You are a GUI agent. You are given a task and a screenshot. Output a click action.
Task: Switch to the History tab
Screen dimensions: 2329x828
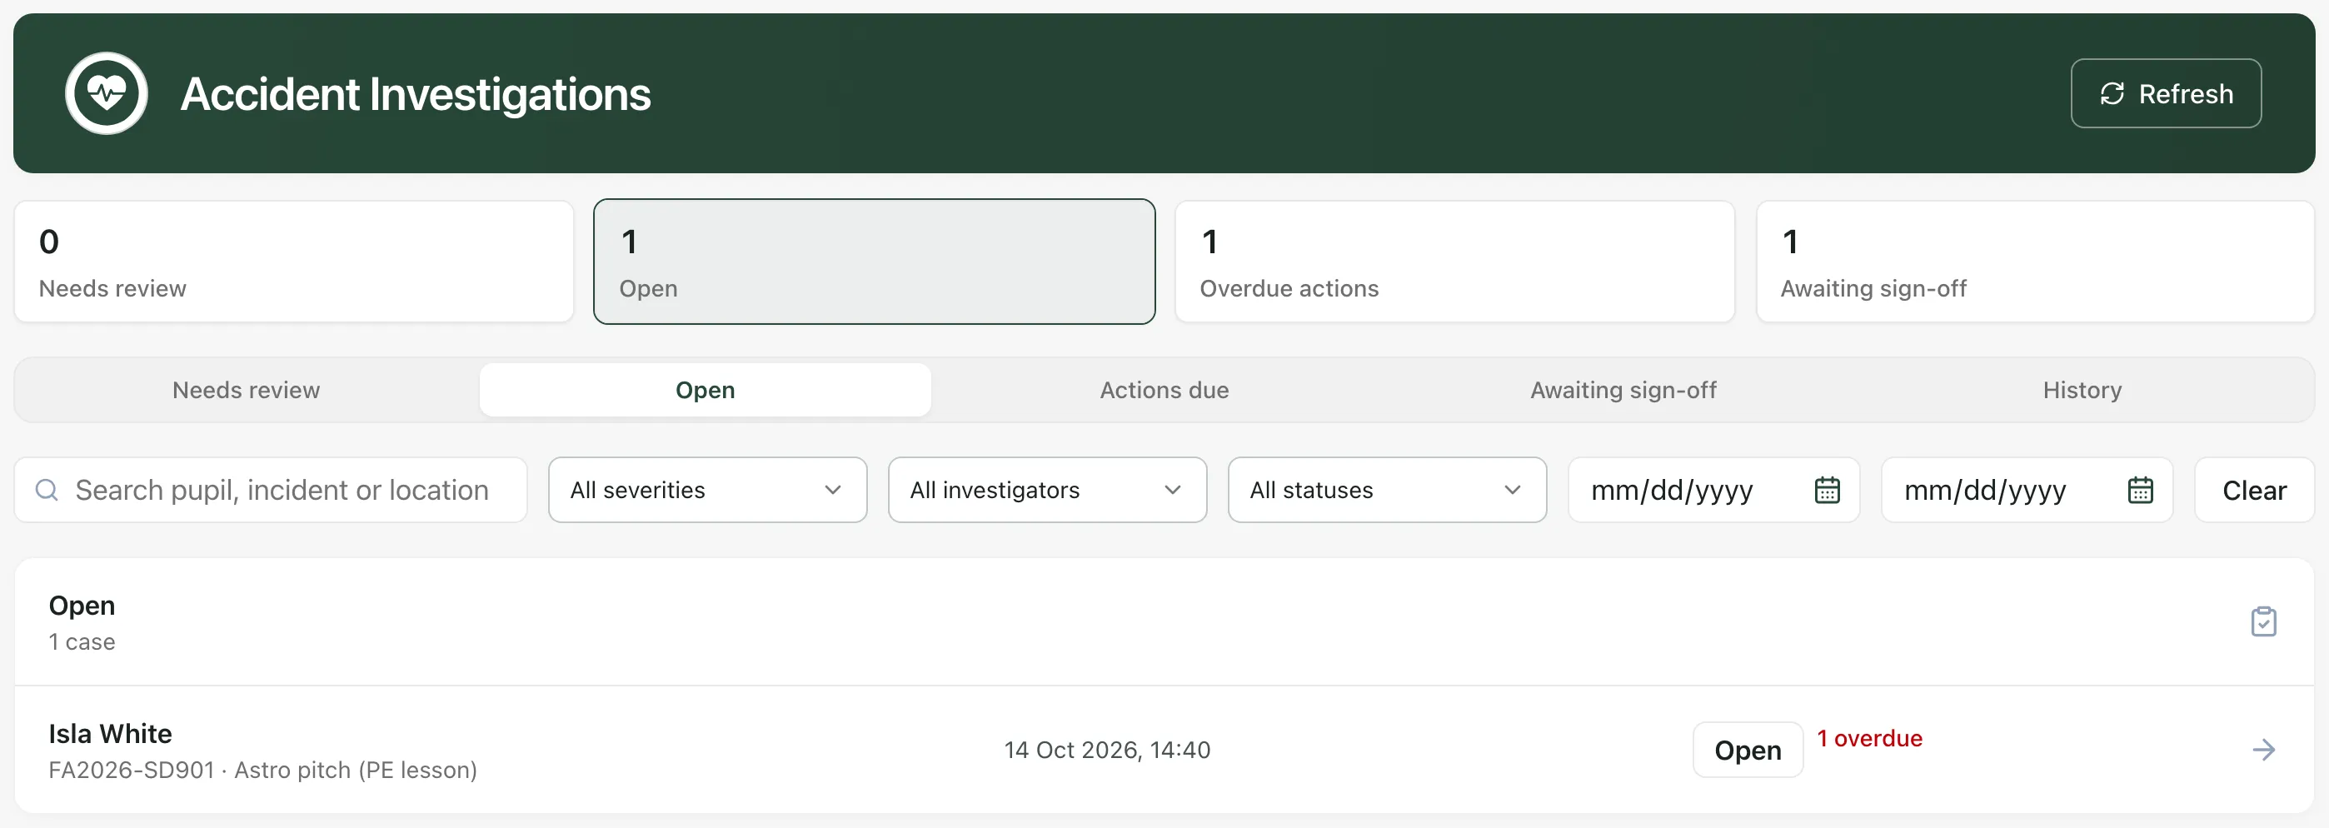click(2082, 390)
